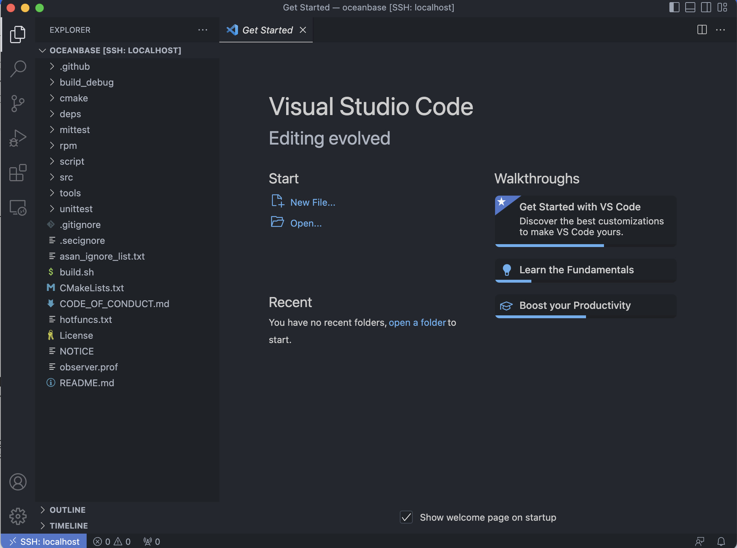This screenshot has width=737, height=548.
Task: Toggle the bottom panel in title bar
Action: point(690,7)
